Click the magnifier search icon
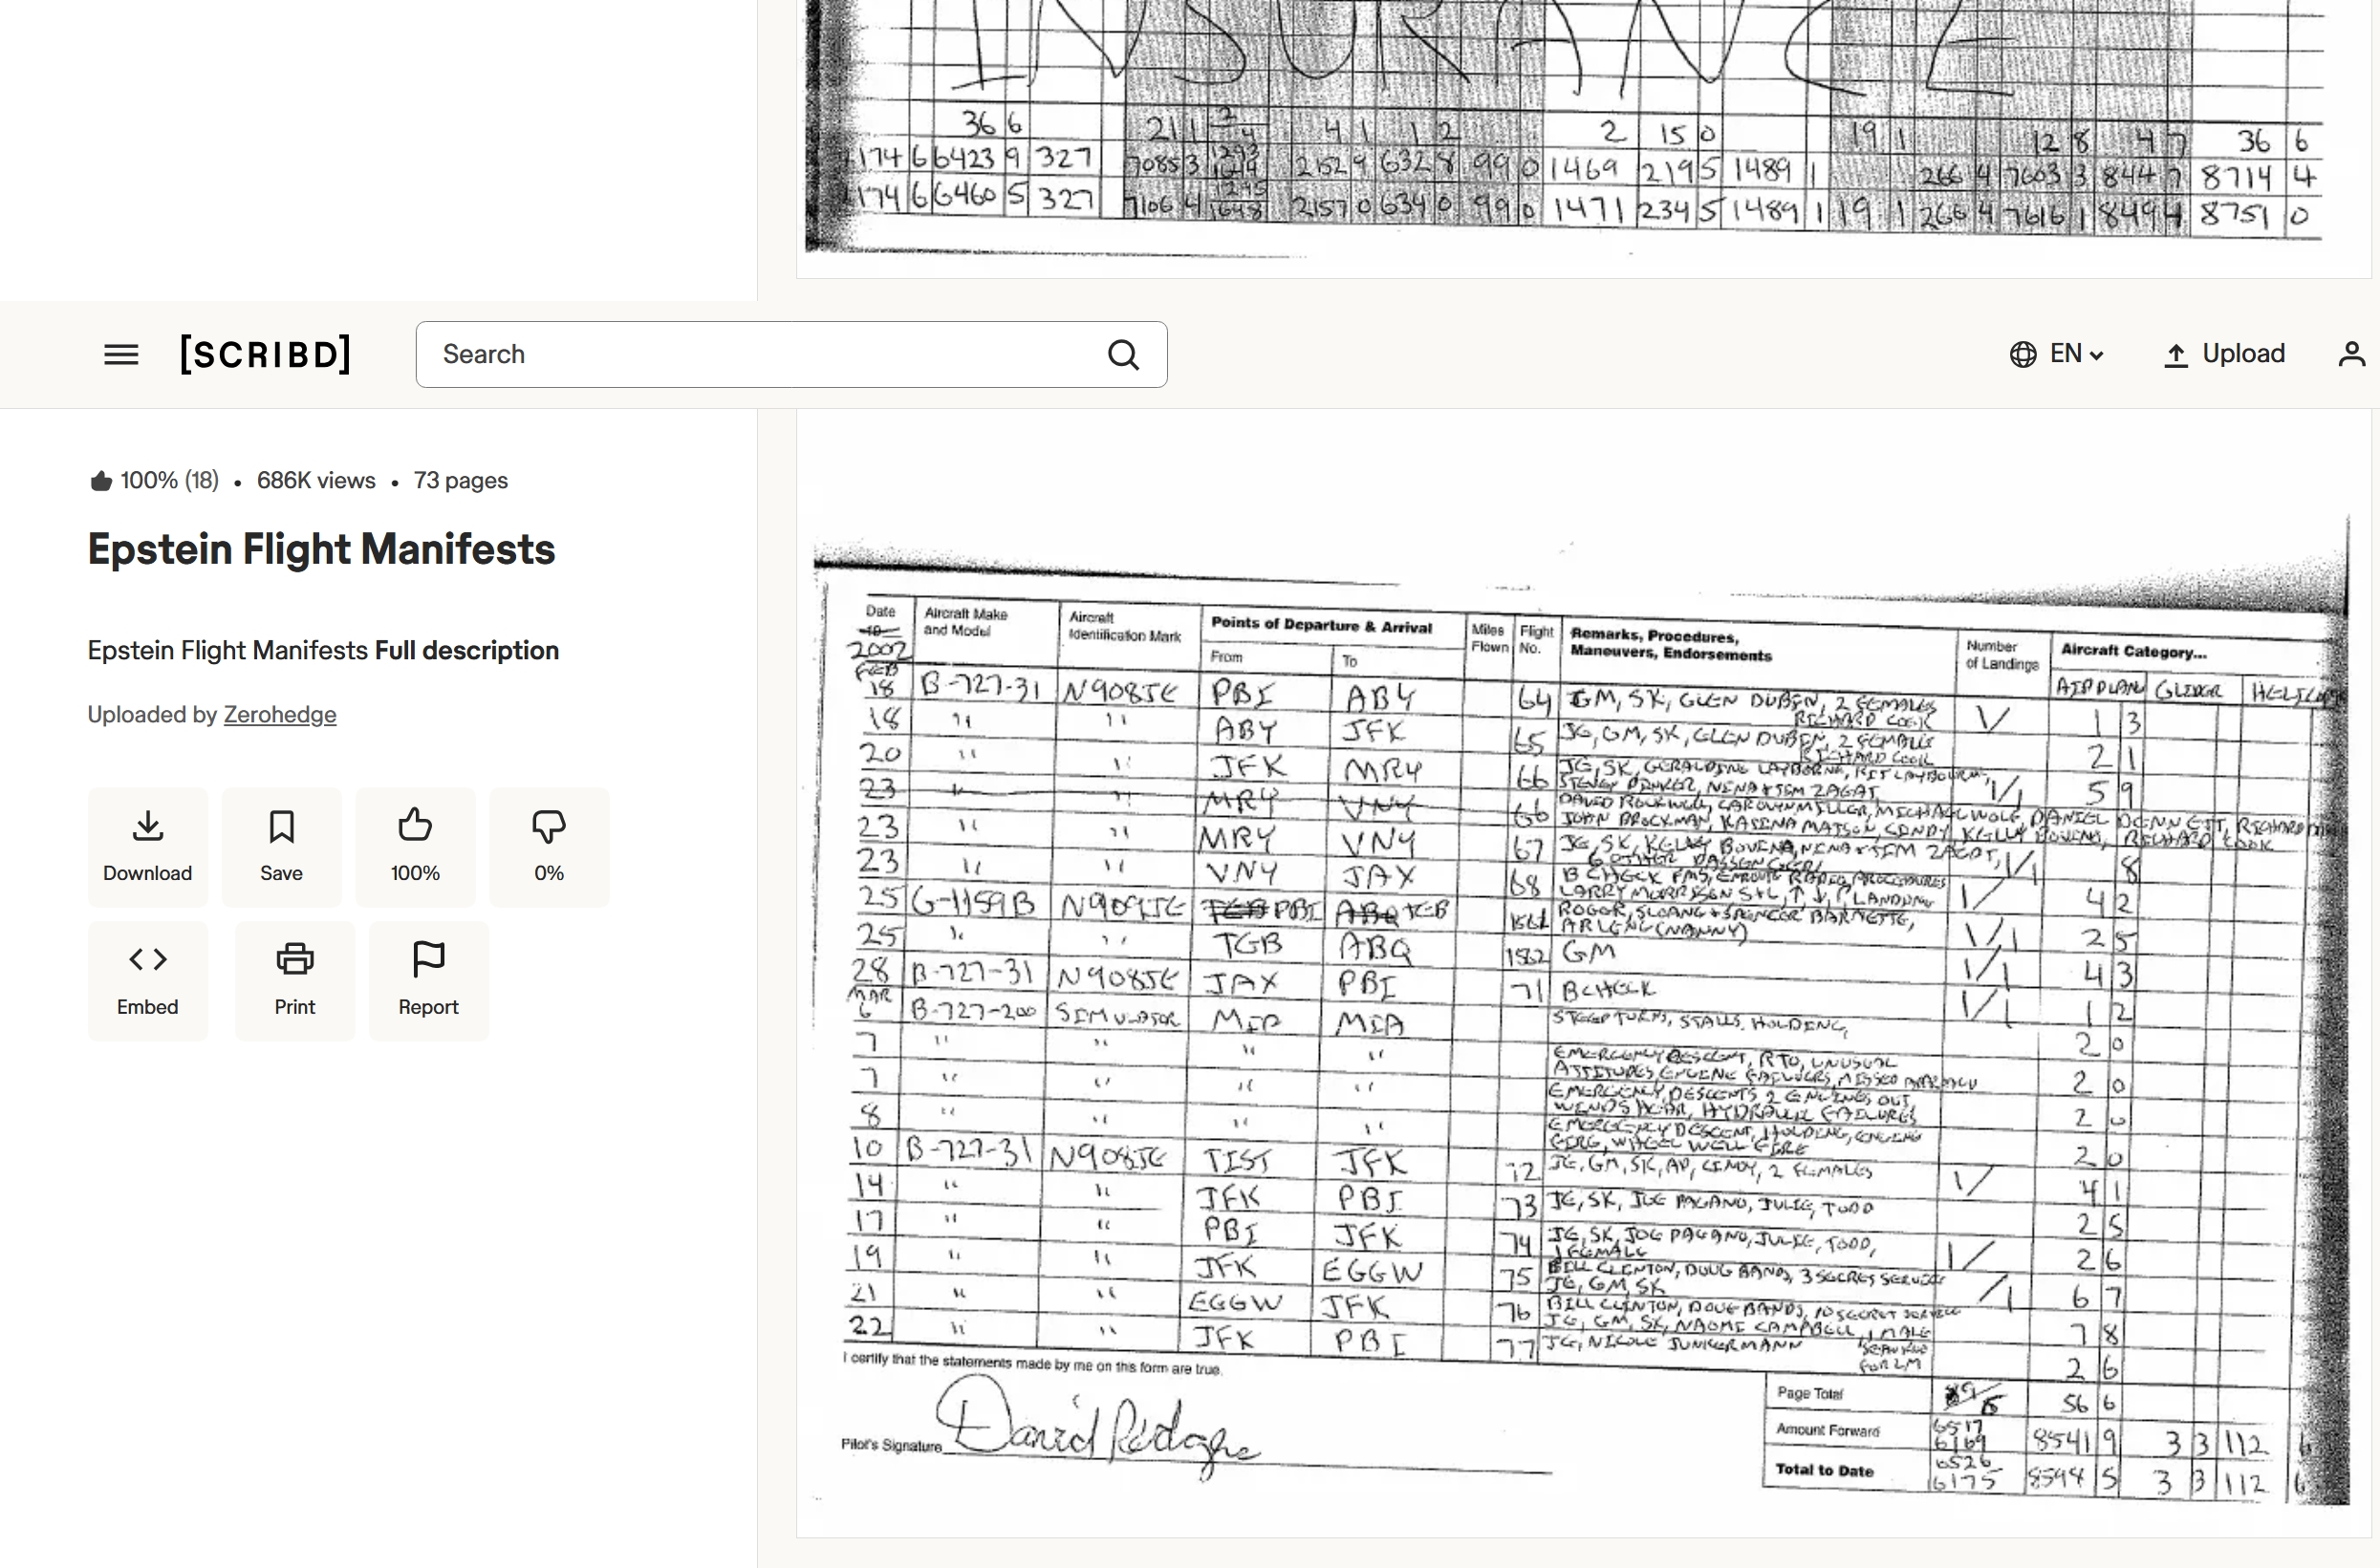This screenshot has width=2380, height=1568. [x=1123, y=354]
